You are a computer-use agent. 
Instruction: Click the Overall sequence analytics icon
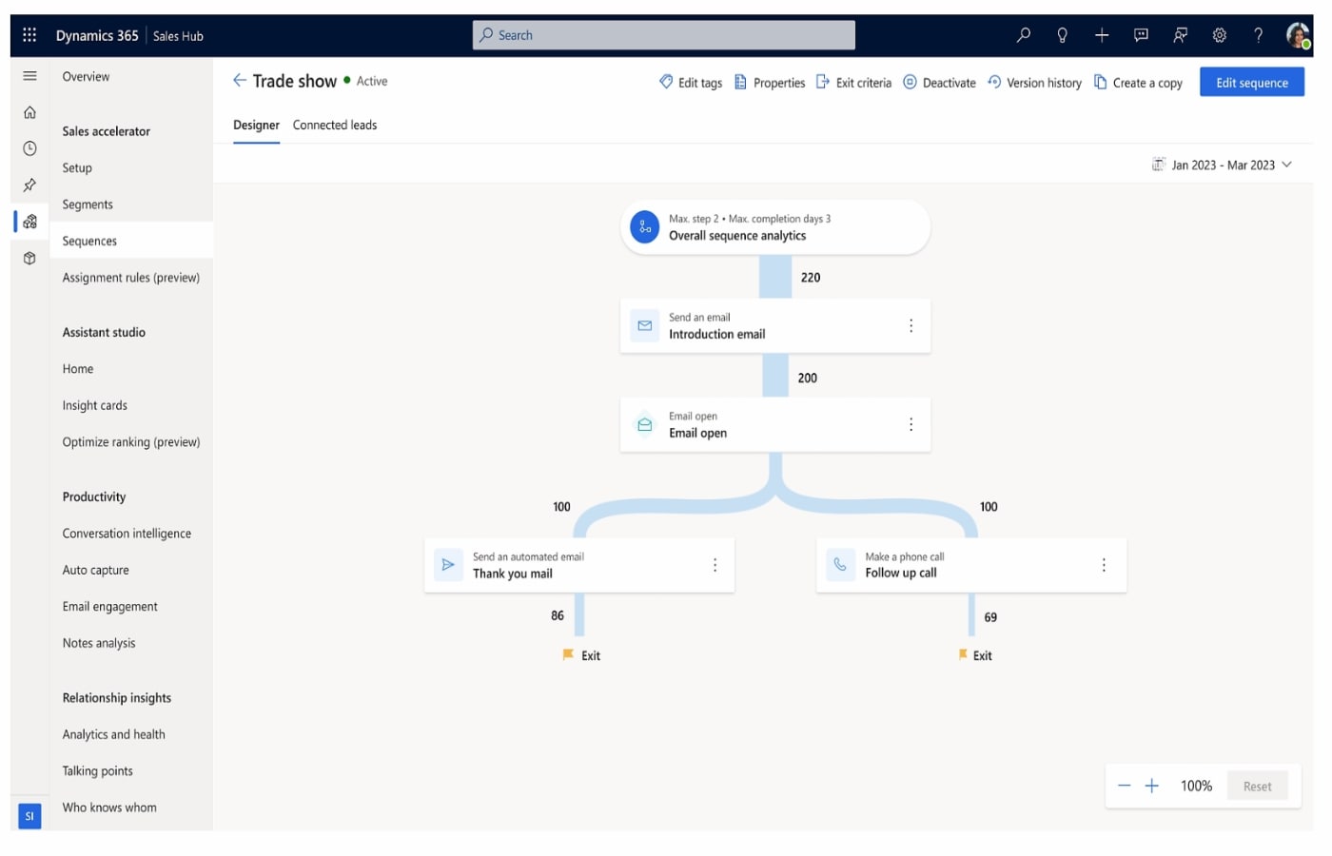644,226
